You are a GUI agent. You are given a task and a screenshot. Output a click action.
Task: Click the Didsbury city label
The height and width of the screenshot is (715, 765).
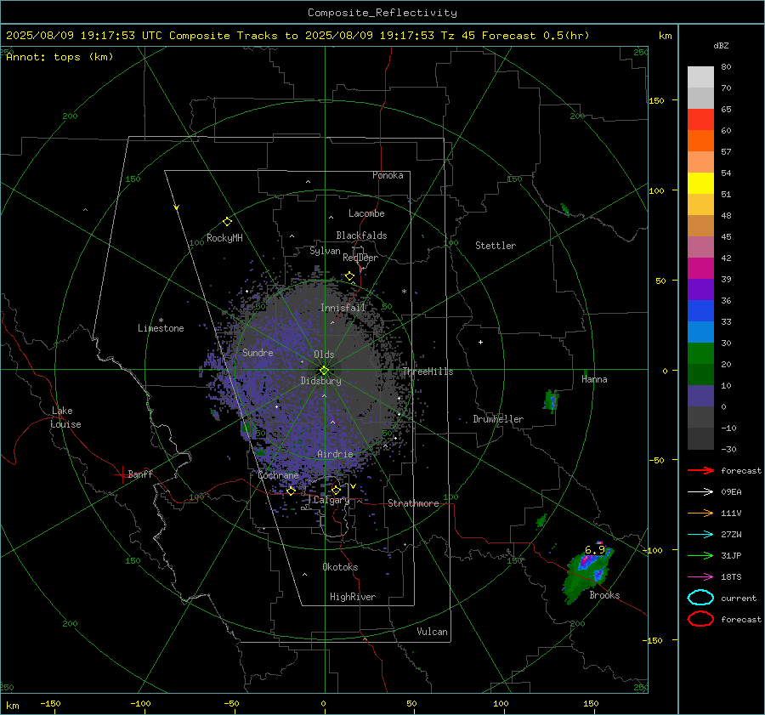pos(320,381)
